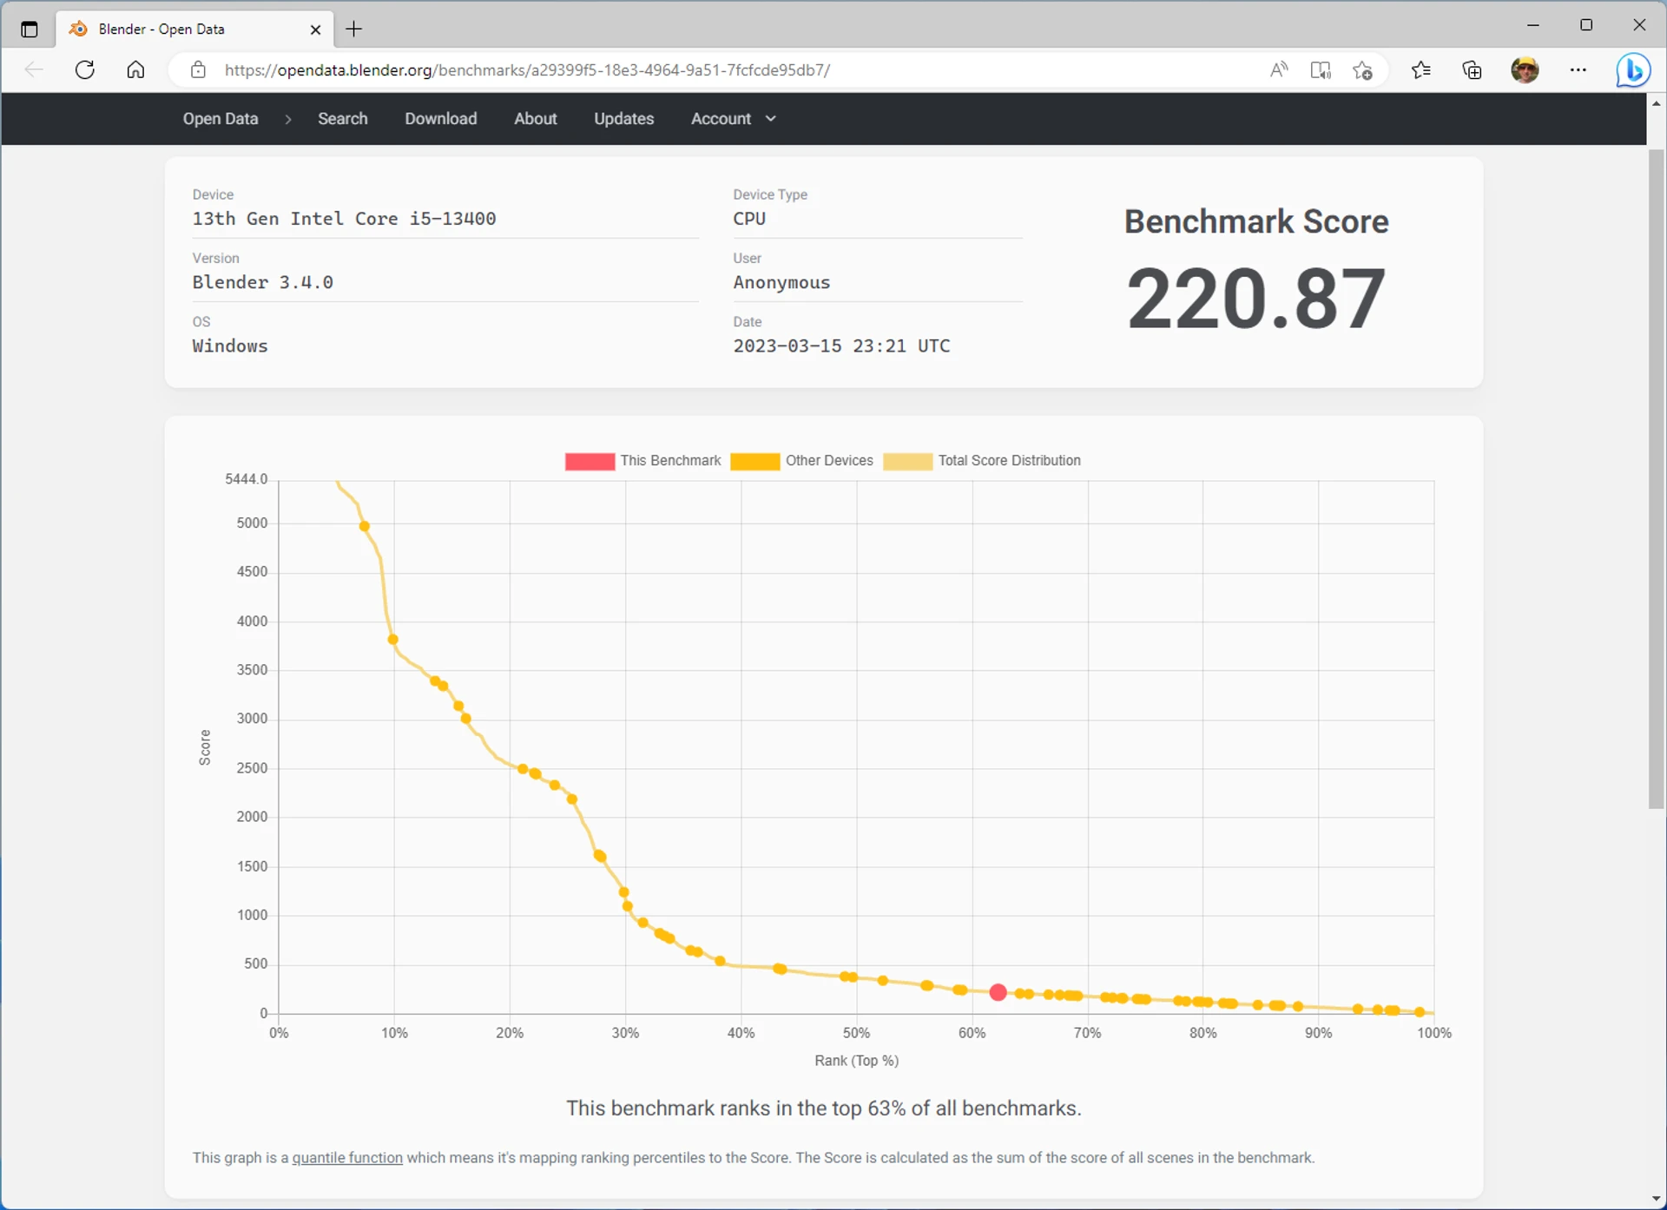Go to browser home page icon

click(x=135, y=70)
